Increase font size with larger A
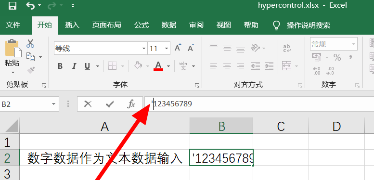The width and height of the screenshot is (374, 180). (178, 48)
